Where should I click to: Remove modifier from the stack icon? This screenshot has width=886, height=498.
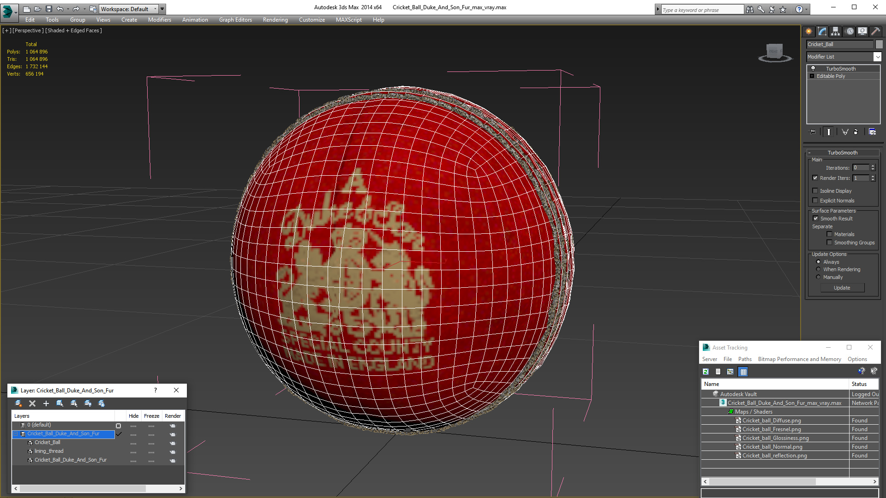click(856, 132)
